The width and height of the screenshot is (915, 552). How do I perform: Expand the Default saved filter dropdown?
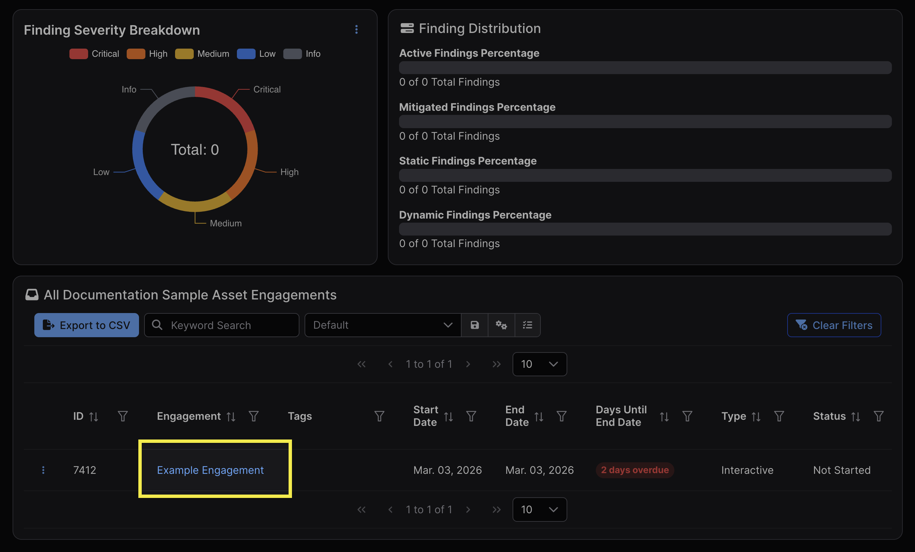[x=382, y=325]
